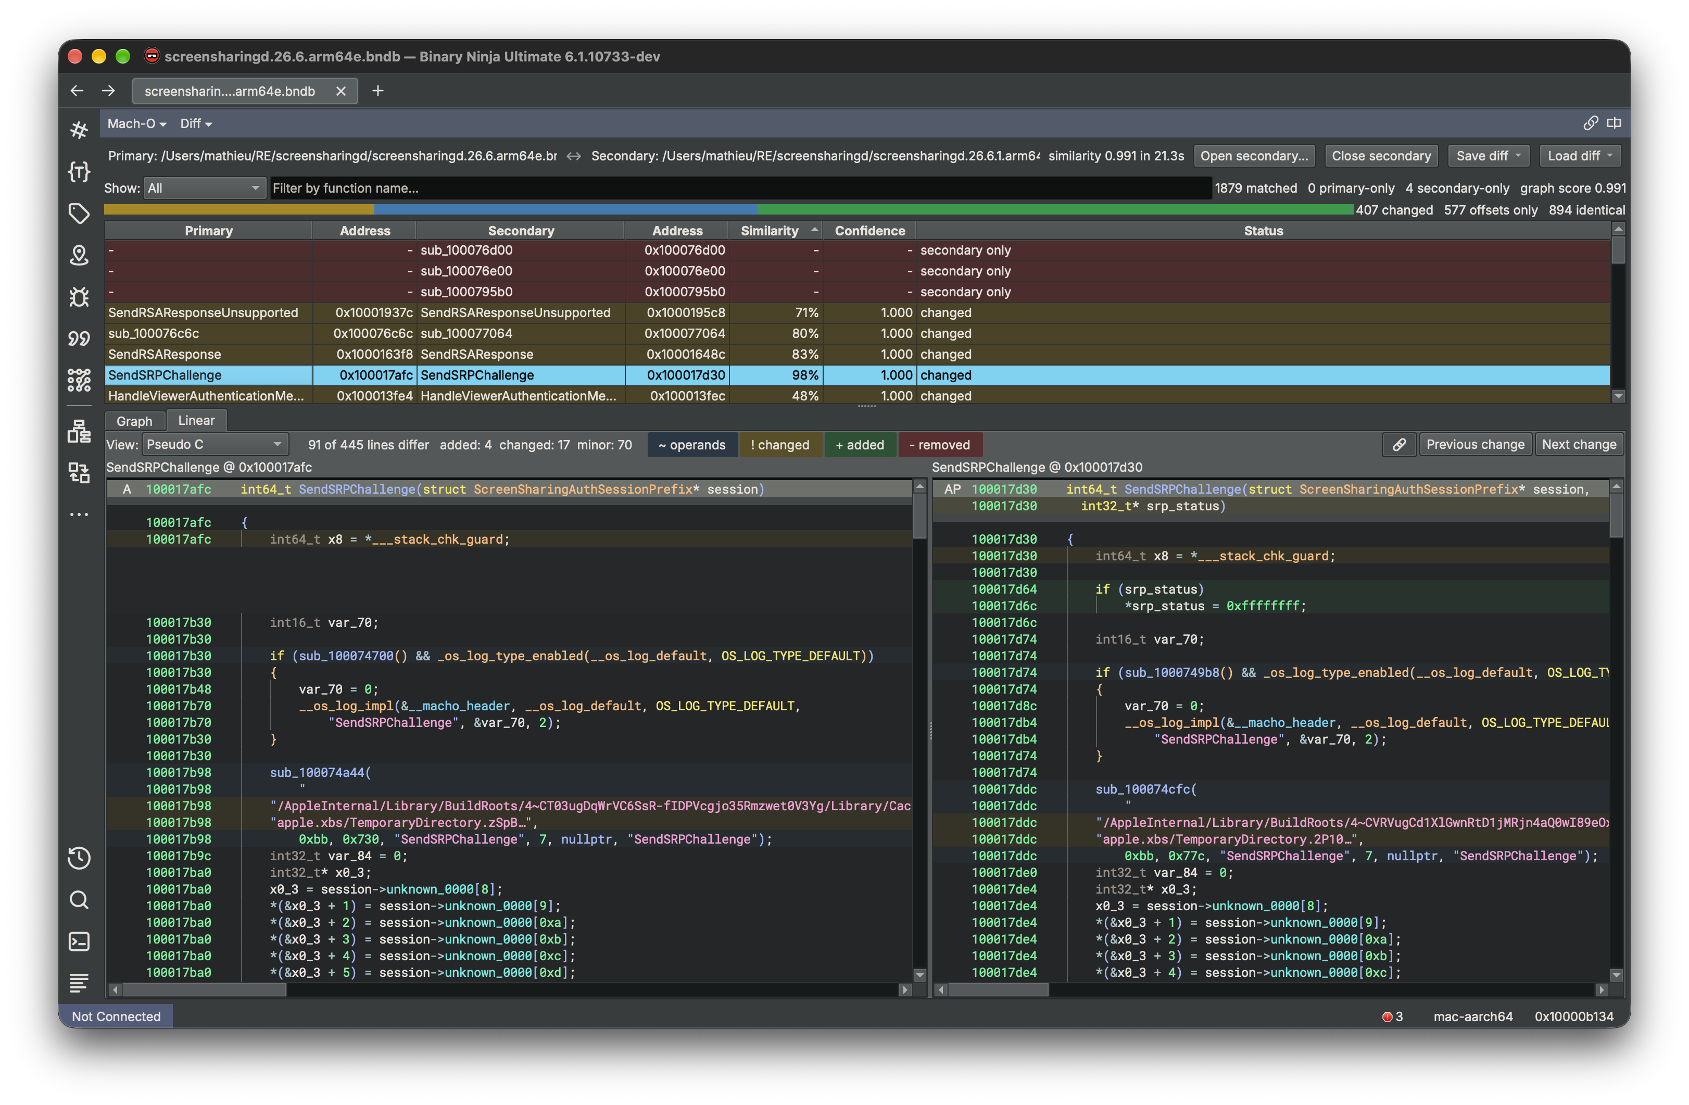Open the Pseudo C view selector

pos(215,445)
